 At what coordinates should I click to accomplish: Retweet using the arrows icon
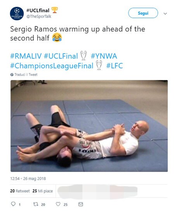[36, 204]
